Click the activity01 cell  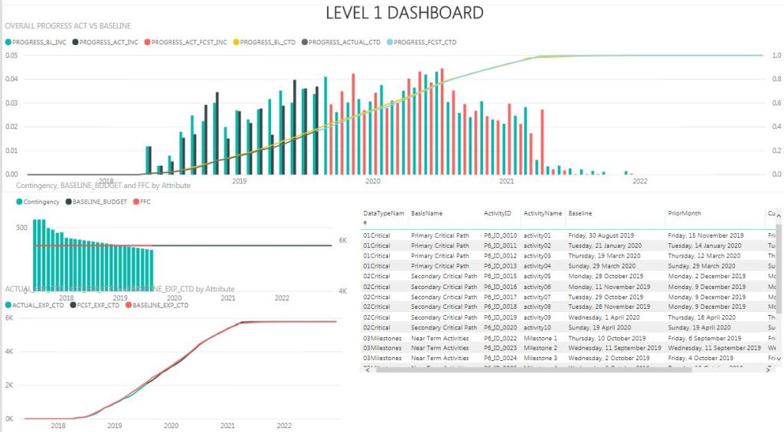point(537,235)
